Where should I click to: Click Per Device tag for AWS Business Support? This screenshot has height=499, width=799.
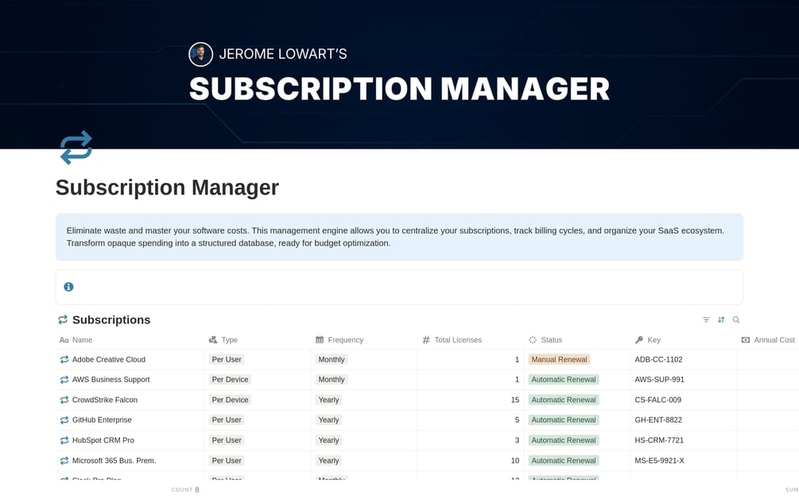click(x=230, y=380)
